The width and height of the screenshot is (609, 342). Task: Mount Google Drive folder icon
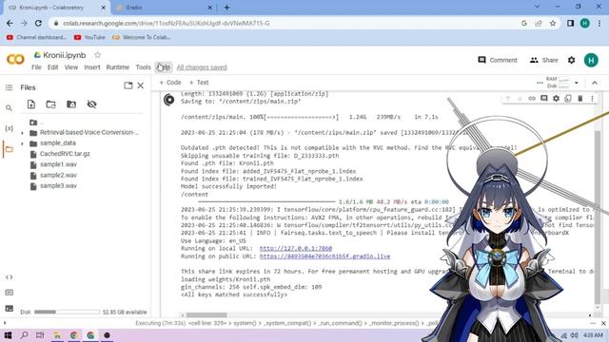click(71, 104)
